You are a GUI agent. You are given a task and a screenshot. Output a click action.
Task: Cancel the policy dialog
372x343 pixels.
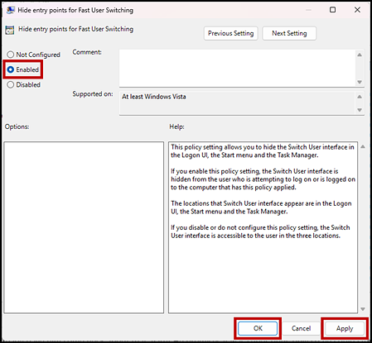click(301, 328)
